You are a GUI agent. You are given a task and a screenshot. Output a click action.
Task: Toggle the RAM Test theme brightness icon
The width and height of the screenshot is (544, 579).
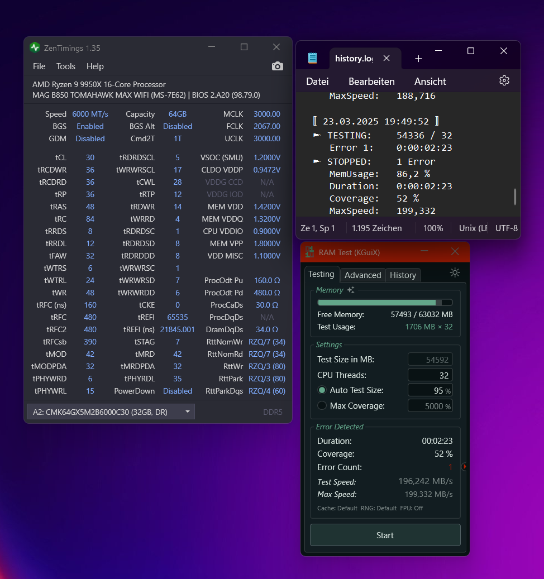point(455,272)
